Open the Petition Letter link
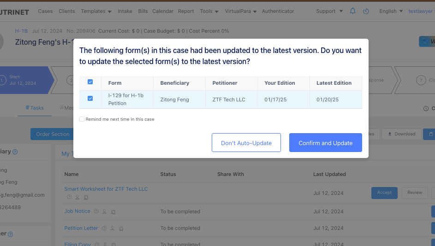 (x=81, y=228)
